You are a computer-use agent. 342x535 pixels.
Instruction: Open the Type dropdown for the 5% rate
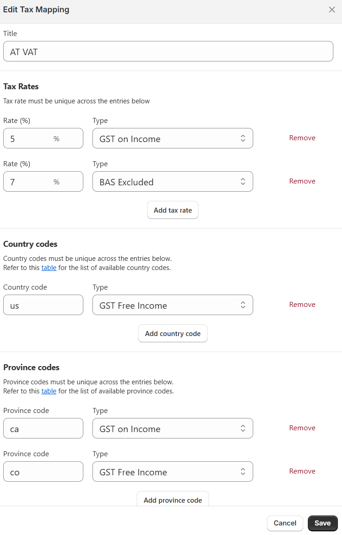(x=173, y=138)
